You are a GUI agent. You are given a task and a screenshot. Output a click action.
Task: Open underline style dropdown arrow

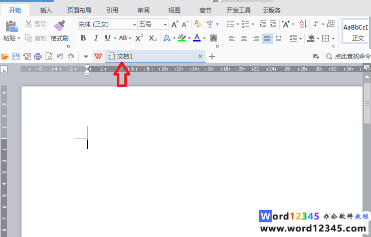(x=115, y=38)
